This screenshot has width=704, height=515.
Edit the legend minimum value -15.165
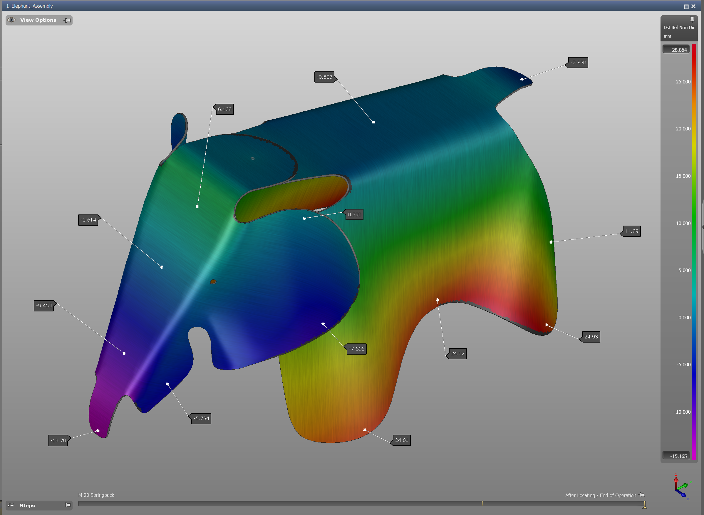(x=676, y=456)
